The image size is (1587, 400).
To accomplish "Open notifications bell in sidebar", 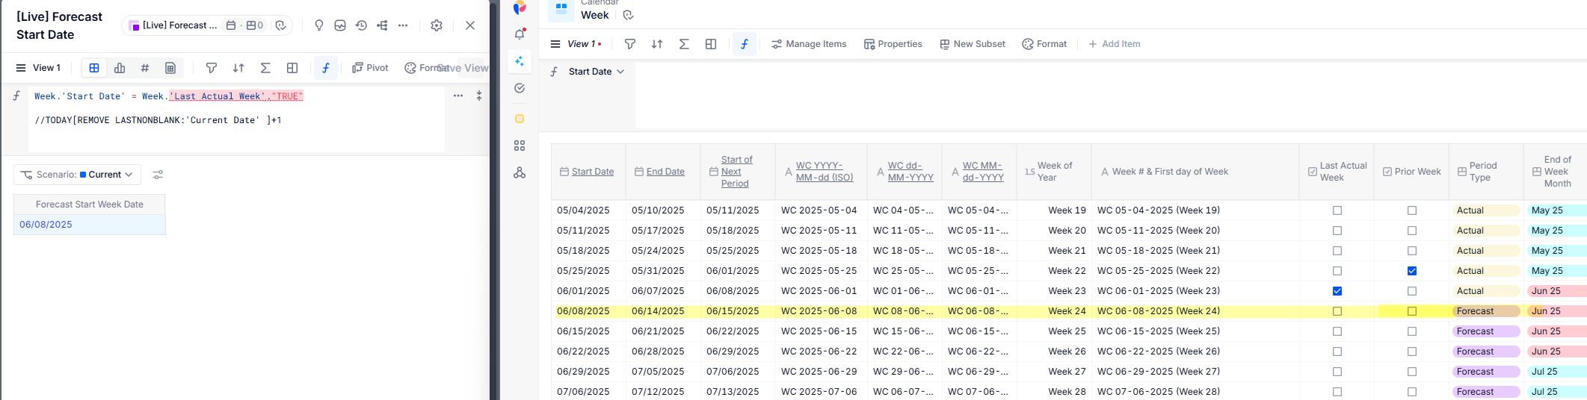I will 520,34.
